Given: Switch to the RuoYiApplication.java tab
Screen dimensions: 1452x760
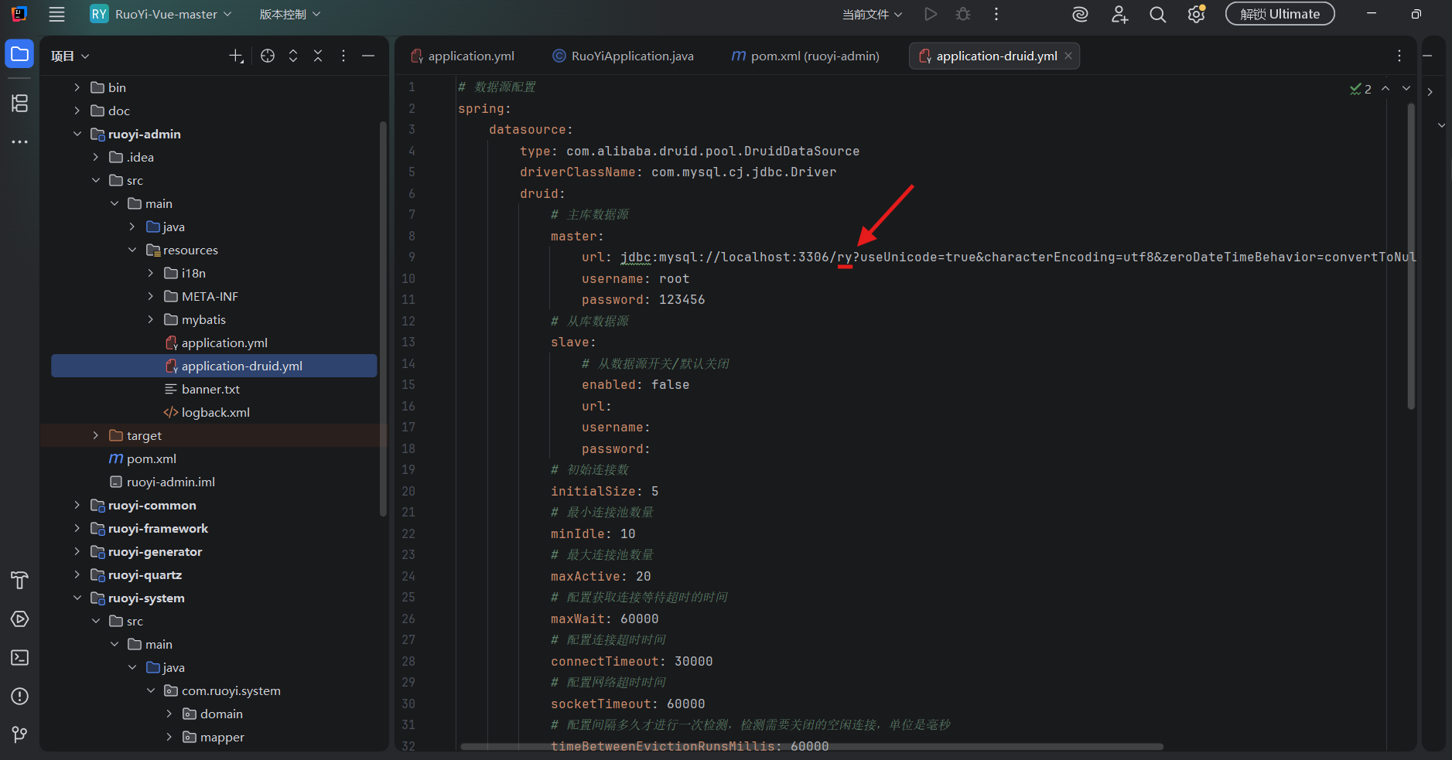Looking at the screenshot, I should 623,56.
